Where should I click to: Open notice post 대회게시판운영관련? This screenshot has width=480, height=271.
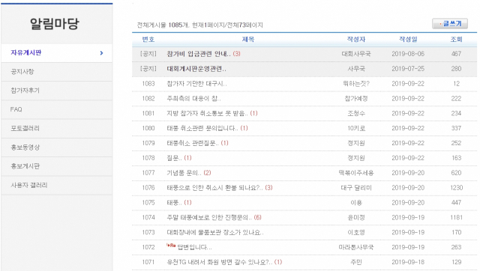pyautogui.click(x=196, y=69)
